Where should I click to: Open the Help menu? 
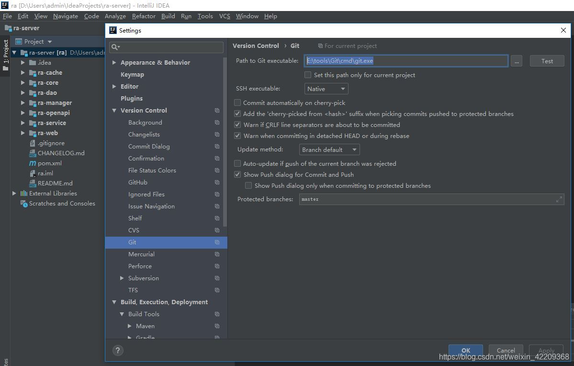[270, 16]
